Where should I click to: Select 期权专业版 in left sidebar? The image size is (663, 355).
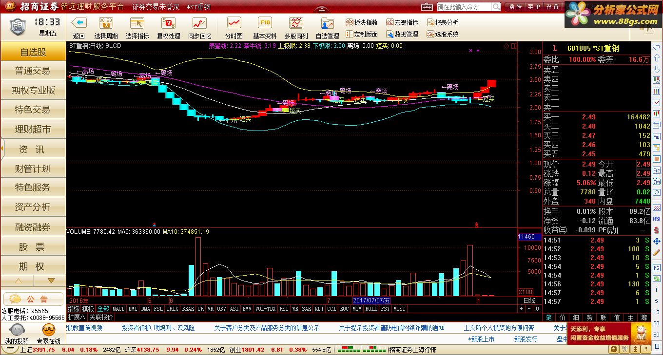33,90
